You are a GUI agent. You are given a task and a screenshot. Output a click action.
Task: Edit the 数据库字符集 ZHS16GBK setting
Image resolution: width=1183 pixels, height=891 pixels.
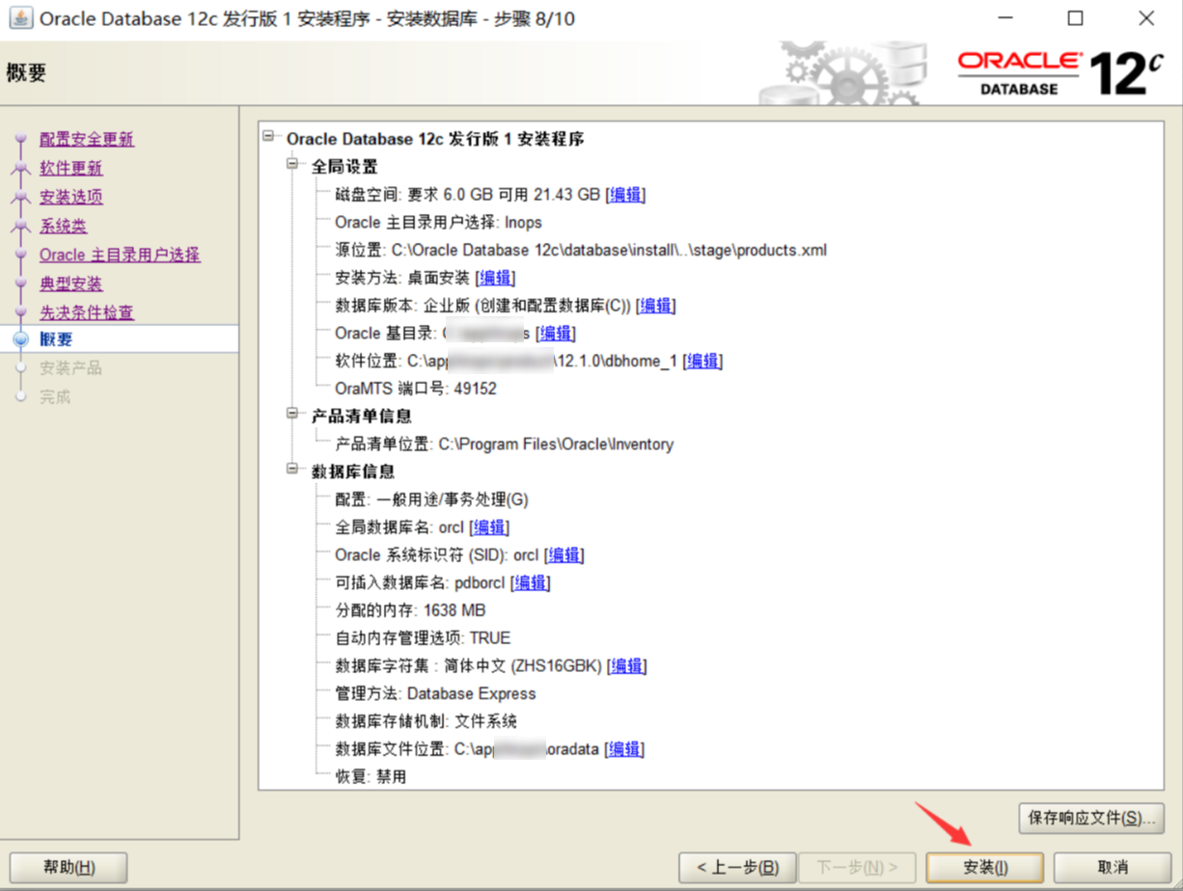[x=628, y=665]
